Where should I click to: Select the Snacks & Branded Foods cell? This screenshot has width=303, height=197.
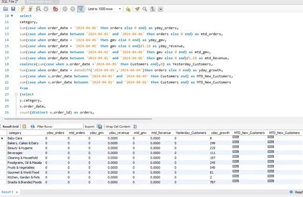click(x=25, y=182)
